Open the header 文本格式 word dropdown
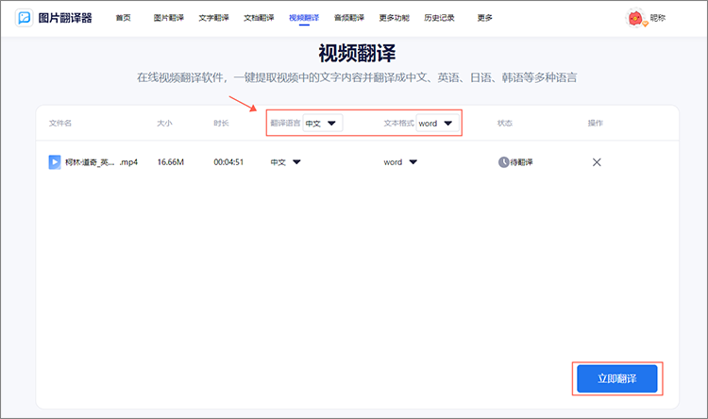The width and height of the screenshot is (708, 419). coord(437,124)
